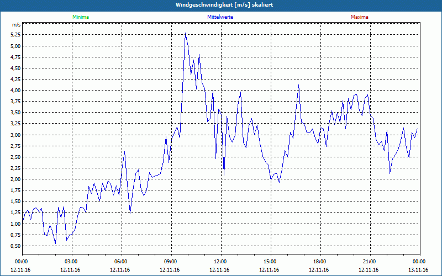The height and width of the screenshot is (276, 442).
Task: Click the 2,50 y-axis value
Action: pyautogui.click(x=16, y=157)
